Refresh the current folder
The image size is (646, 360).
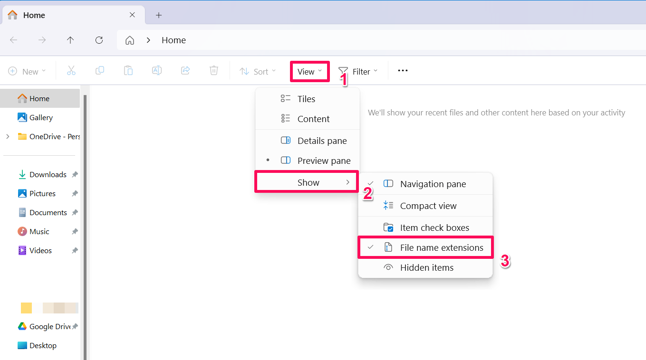pyautogui.click(x=99, y=40)
